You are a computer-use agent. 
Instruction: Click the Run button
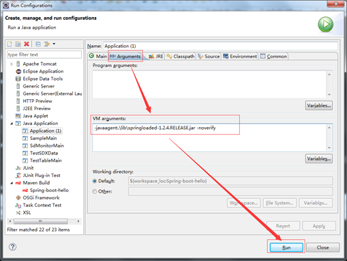coord(286,247)
